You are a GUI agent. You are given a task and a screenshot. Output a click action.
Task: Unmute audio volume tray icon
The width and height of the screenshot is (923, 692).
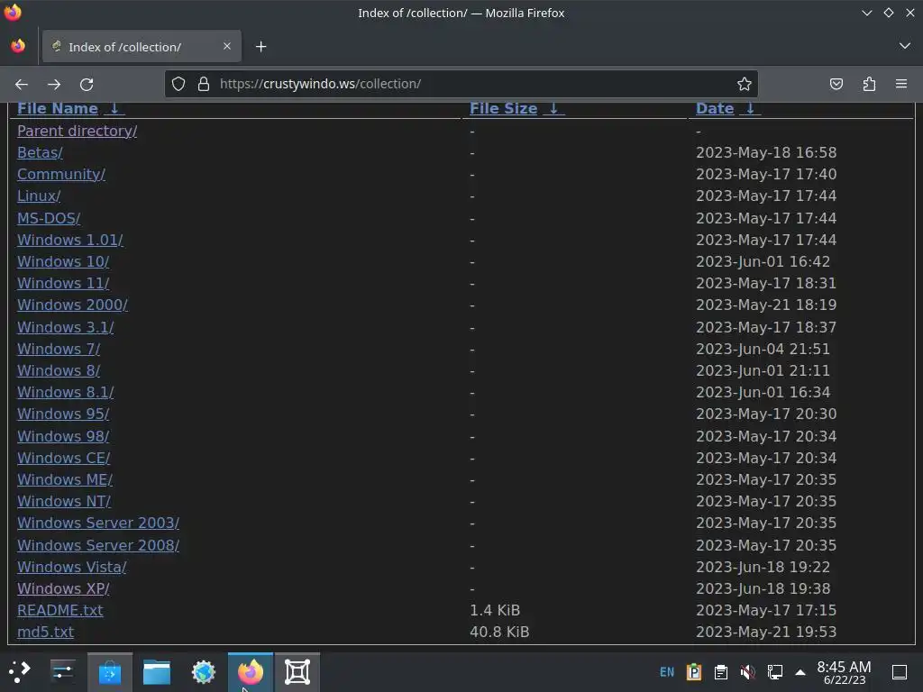(x=747, y=672)
